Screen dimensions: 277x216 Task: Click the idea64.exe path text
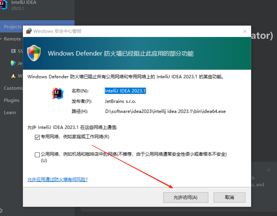pyautogui.click(x=165, y=111)
